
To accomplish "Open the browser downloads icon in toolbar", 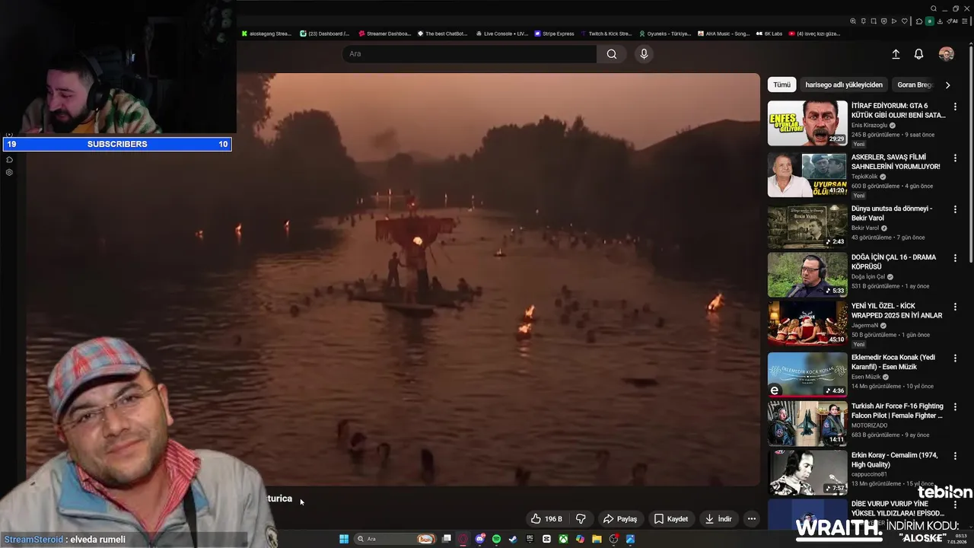I will pyautogui.click(x=940, y=21).
